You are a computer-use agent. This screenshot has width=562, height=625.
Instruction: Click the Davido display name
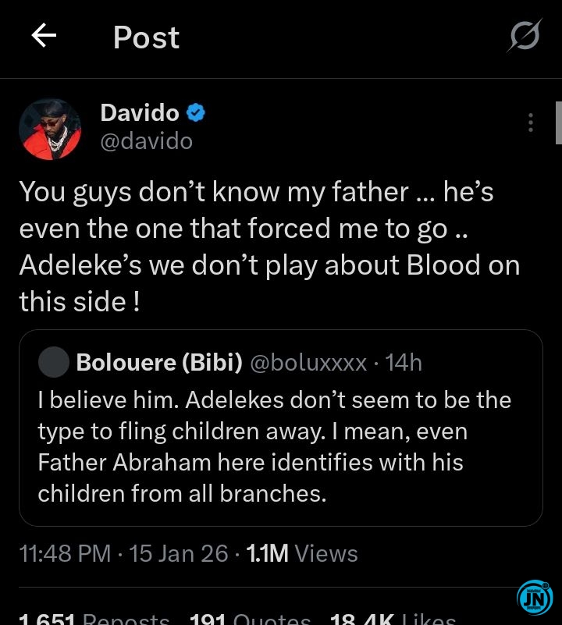pyautogui.click(x=140, y=113)
